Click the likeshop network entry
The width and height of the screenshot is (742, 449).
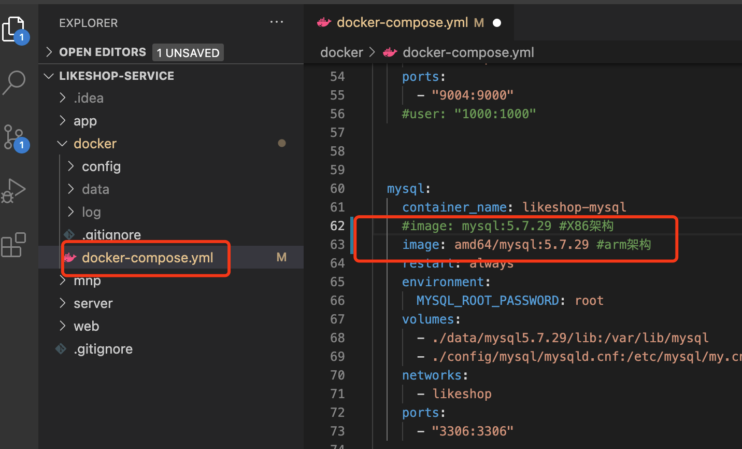click(x=462, y=394)
